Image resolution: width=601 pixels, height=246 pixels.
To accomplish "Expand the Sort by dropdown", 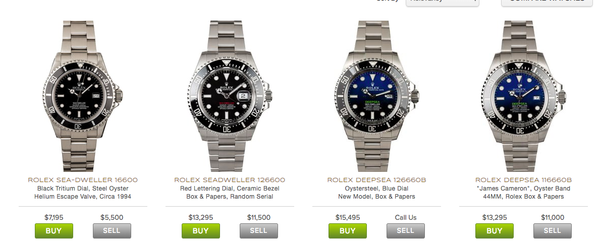I will [443, 2].
